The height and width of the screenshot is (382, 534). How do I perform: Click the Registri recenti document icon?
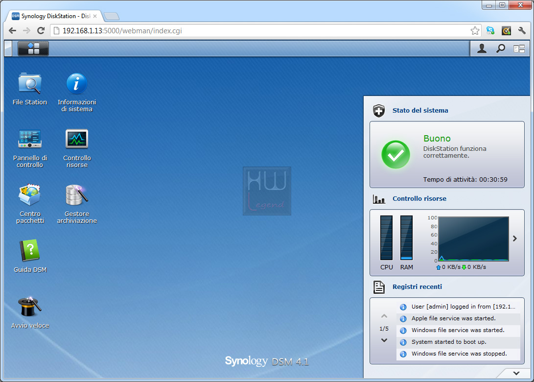coord(379,287)
